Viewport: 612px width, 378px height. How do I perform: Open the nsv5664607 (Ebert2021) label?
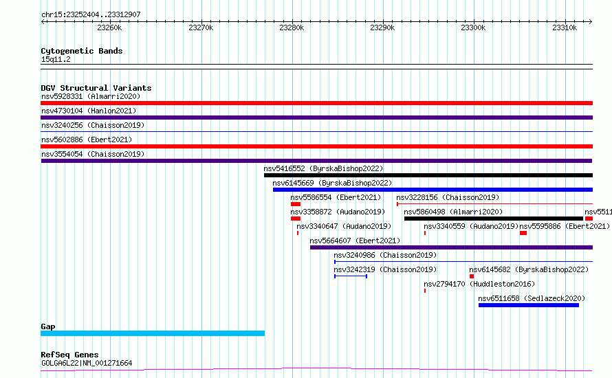pyautogui.click(x=355, y=241)
